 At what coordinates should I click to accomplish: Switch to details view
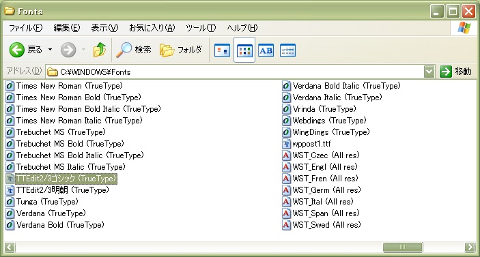(287, 50)
